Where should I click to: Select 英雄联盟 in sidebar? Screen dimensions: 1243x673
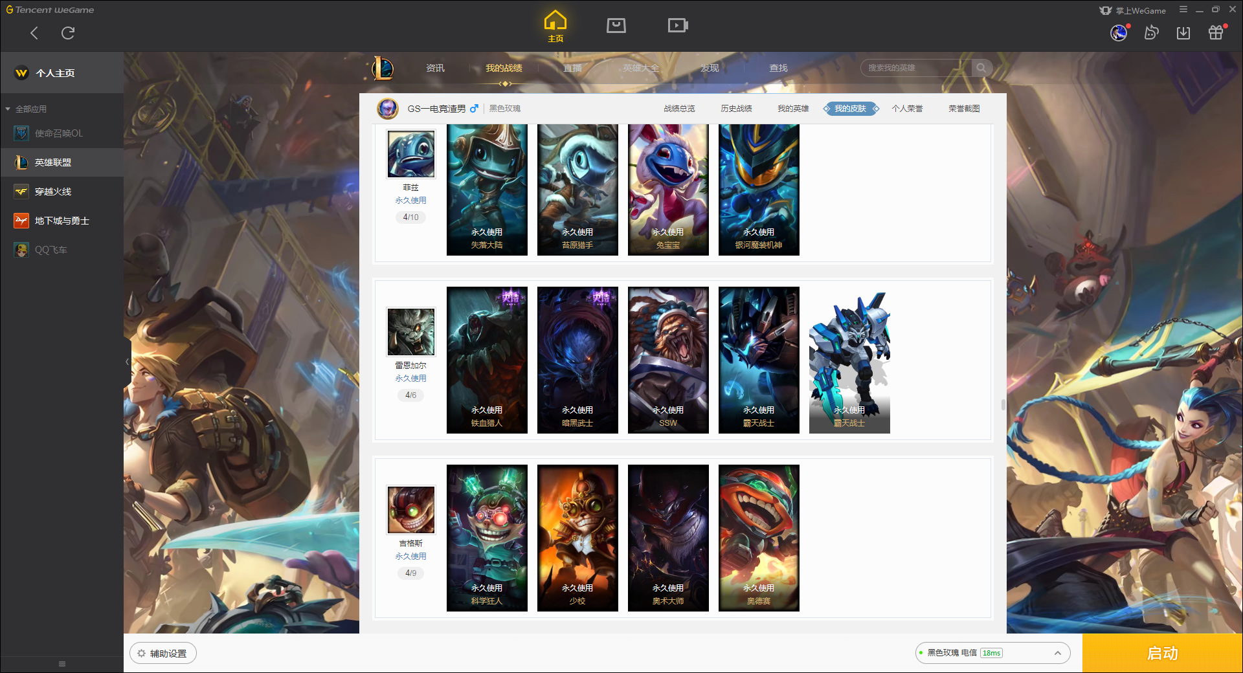(62, 162)
